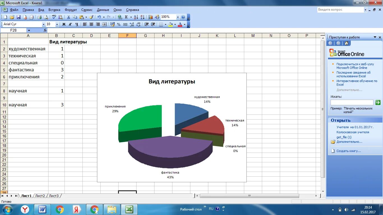This screenshot has width=383, height=215.
Task: Toggle Merge and Center cells
Action: (104, 24)
